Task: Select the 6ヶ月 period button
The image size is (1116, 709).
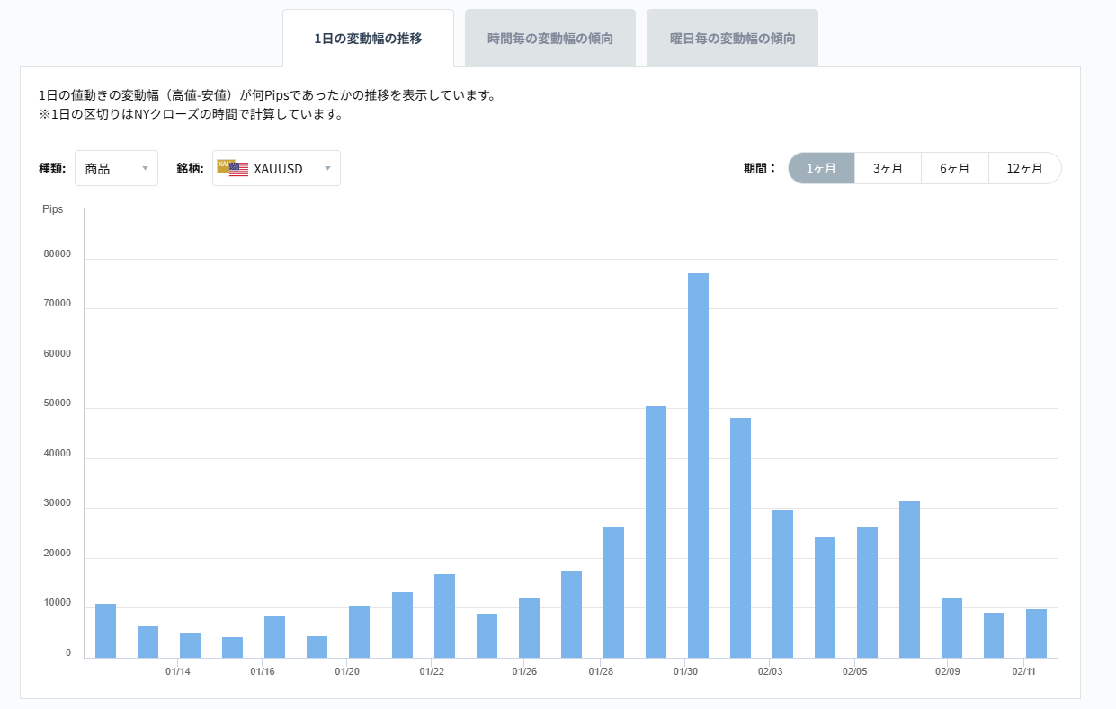Action: [954, 167]
